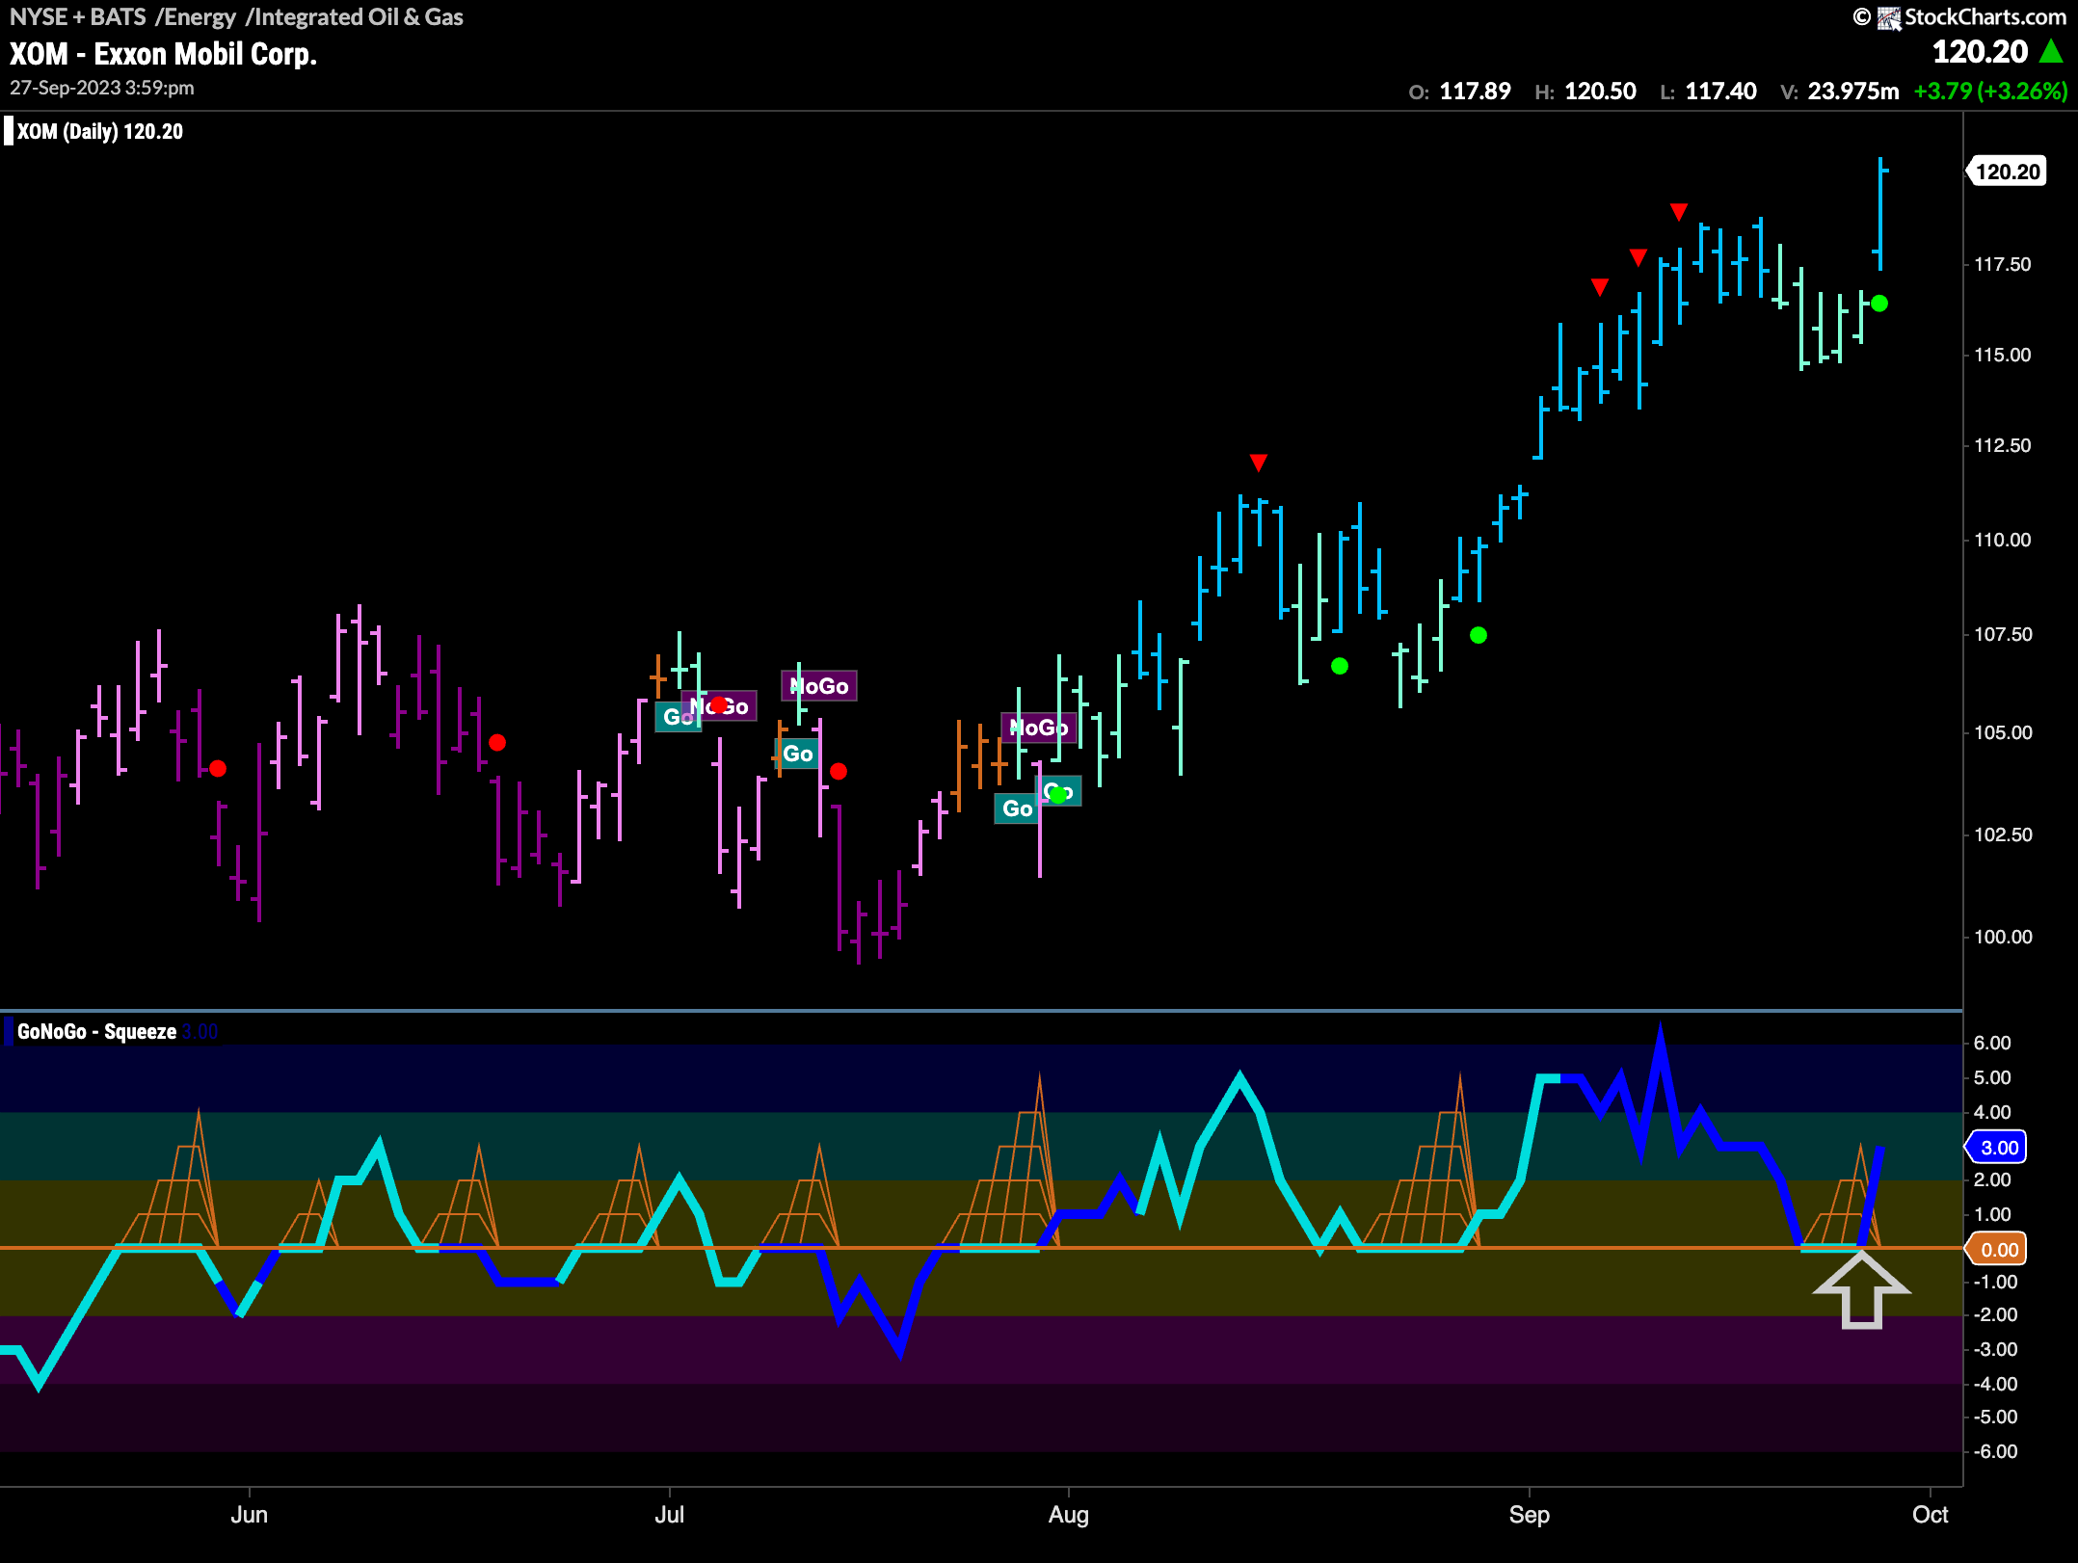Click the green dot marker in mid-August
The image size is (2078, 1563).
[1340, 666]
